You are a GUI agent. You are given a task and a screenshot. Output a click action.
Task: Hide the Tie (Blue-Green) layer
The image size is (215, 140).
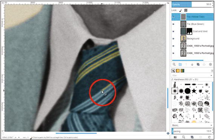click(173, 24)
